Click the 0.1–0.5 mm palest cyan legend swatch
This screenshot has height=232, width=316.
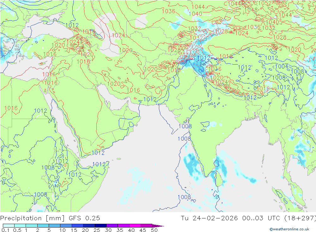point(9,226)
